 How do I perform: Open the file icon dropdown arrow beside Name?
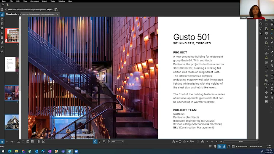5,10
